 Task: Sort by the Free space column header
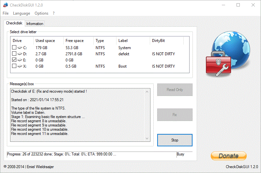click(x=78, y=41)
